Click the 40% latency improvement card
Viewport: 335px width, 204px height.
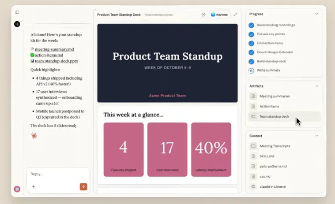click(x=211, y=149)
